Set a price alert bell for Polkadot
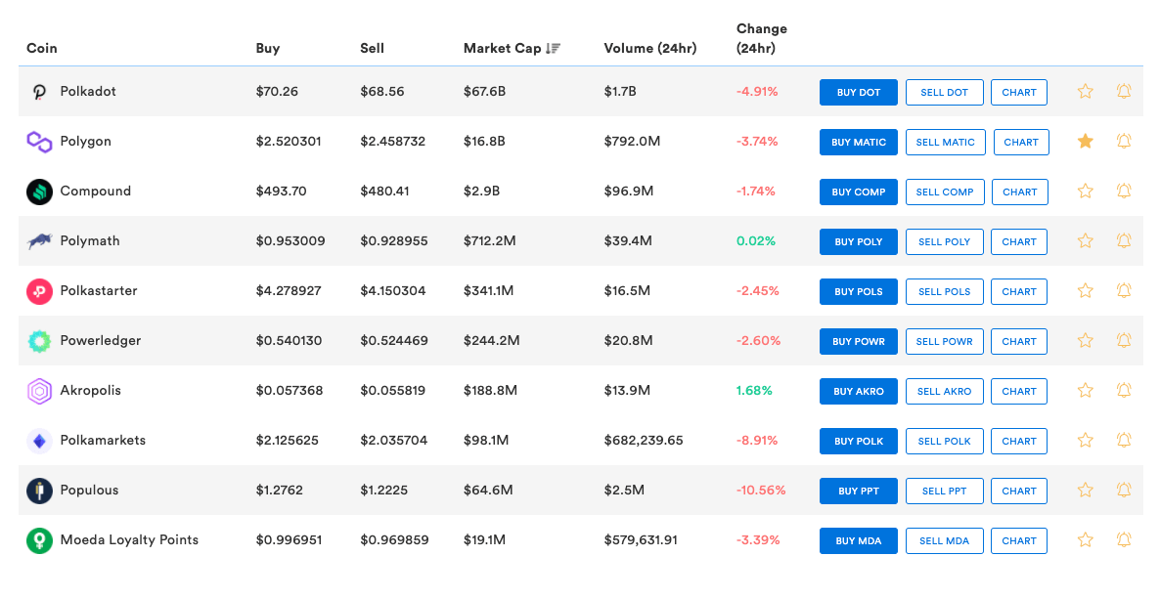Image resolution: width=1160 pixels, height=599 pixels. 1124,91
